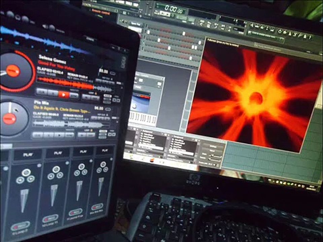Toggle the link icon beside Pia Mia tempo
The height and width of the screenshot is (242, 323).
point(108,109)
